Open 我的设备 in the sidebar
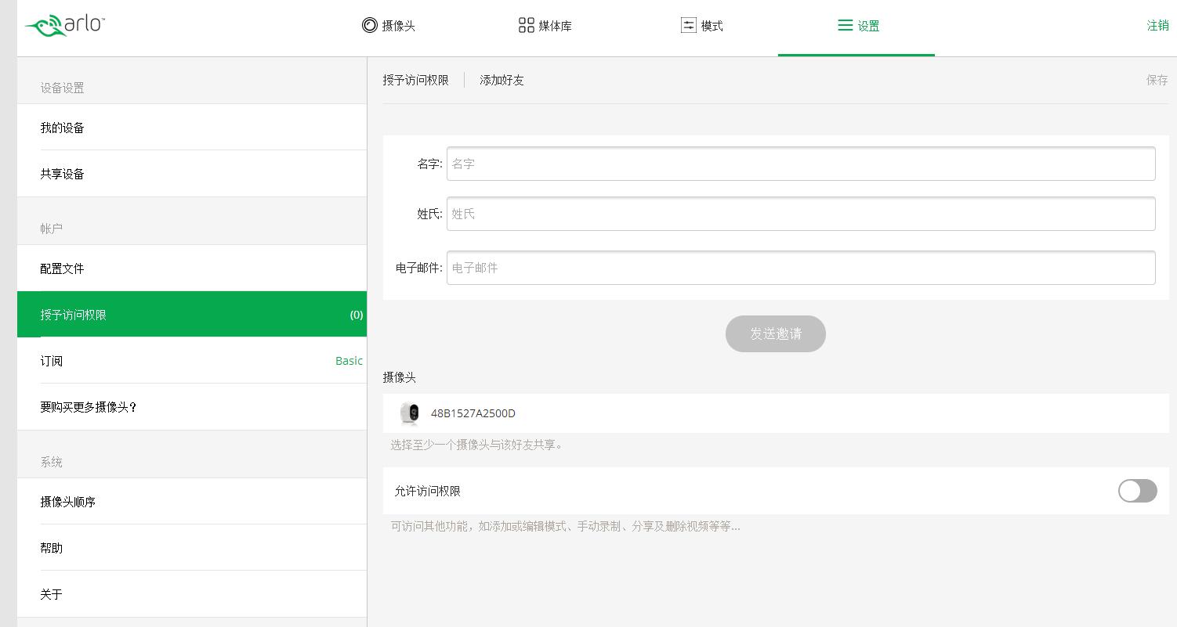 [x=63, y=128]
